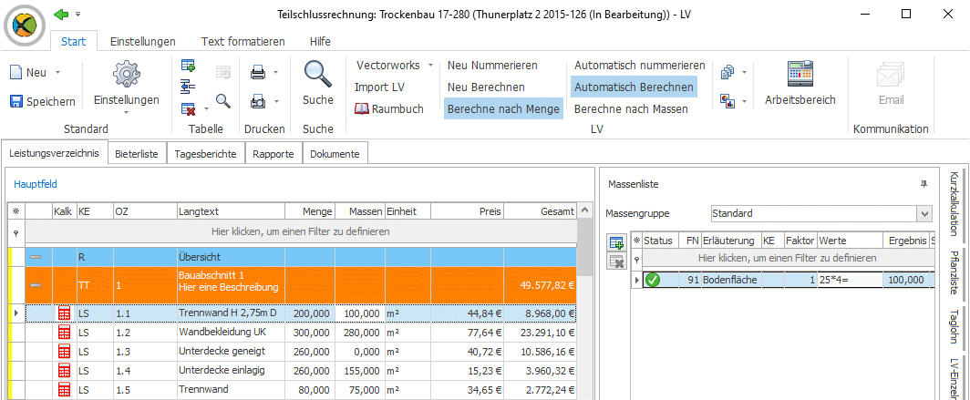Open the Taglohn side tab
Image resolution: width=970 pixels, height=400 pixels.
954,327
